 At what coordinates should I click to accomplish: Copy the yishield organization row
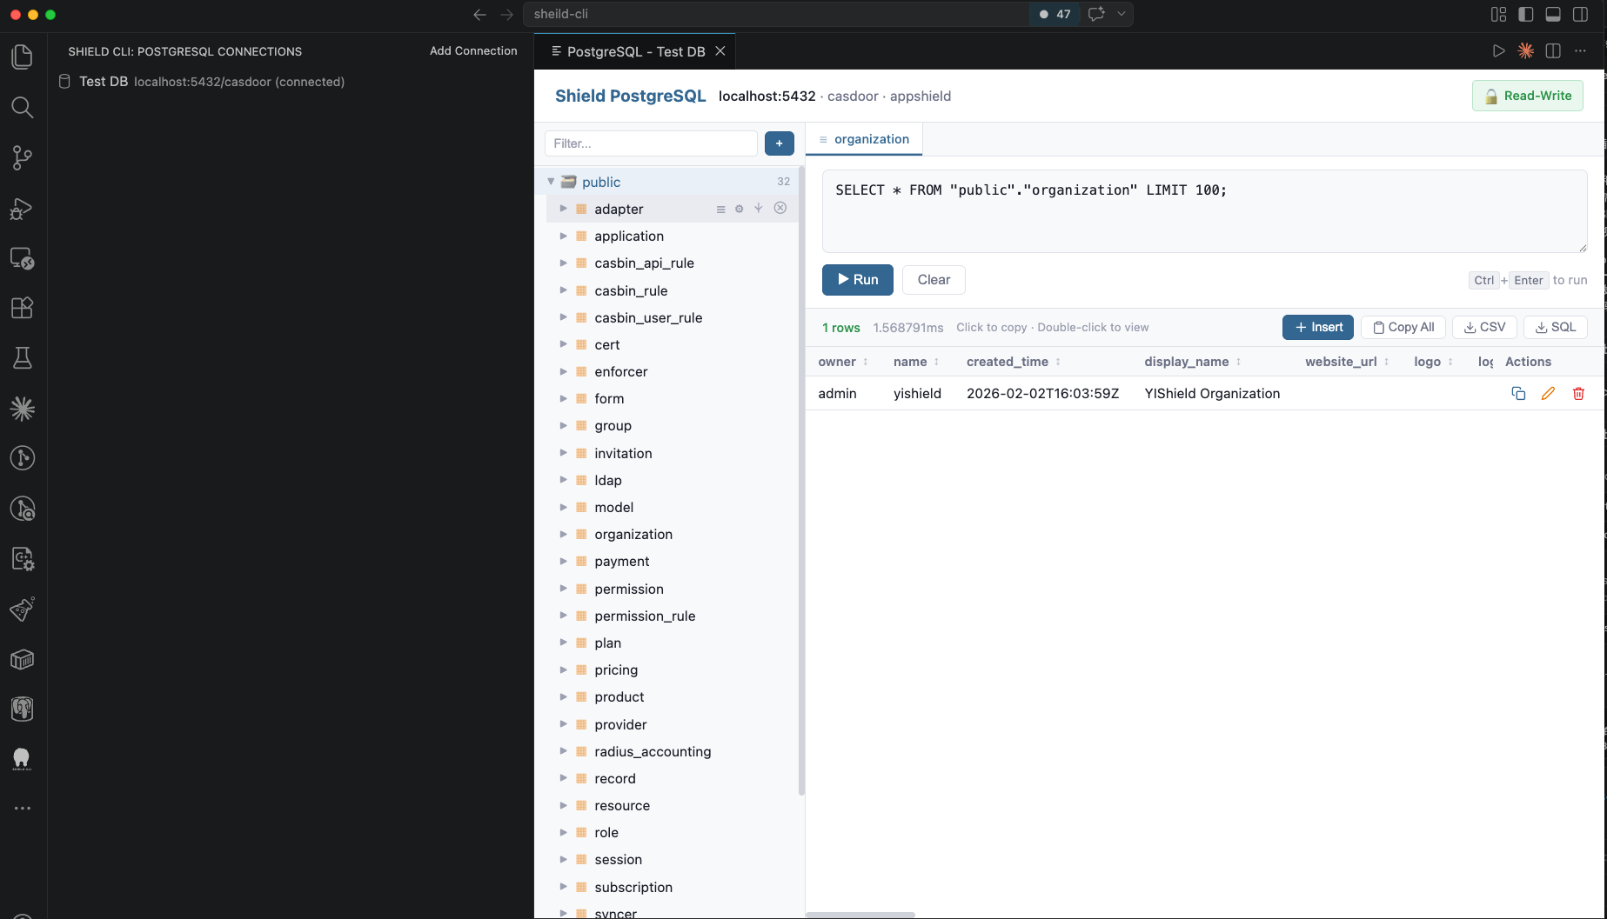pyautogui.click(x=1517, y=393)
